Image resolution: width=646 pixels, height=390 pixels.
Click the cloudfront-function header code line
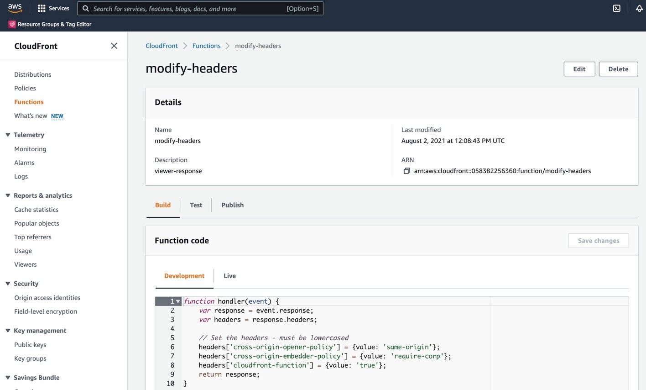tap(292, 365)
